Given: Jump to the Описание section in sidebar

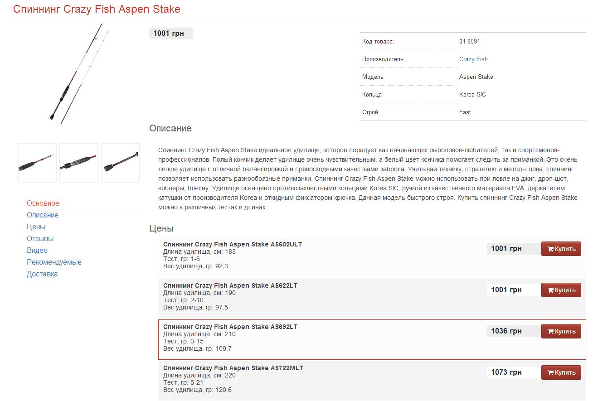Looking at the screenshot, I should tap(43, 215).
